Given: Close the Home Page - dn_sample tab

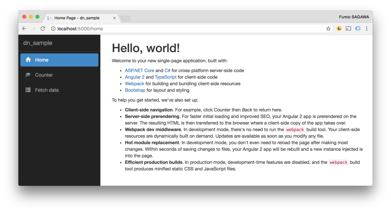Looking at the screenshot, I should [114, 18].
